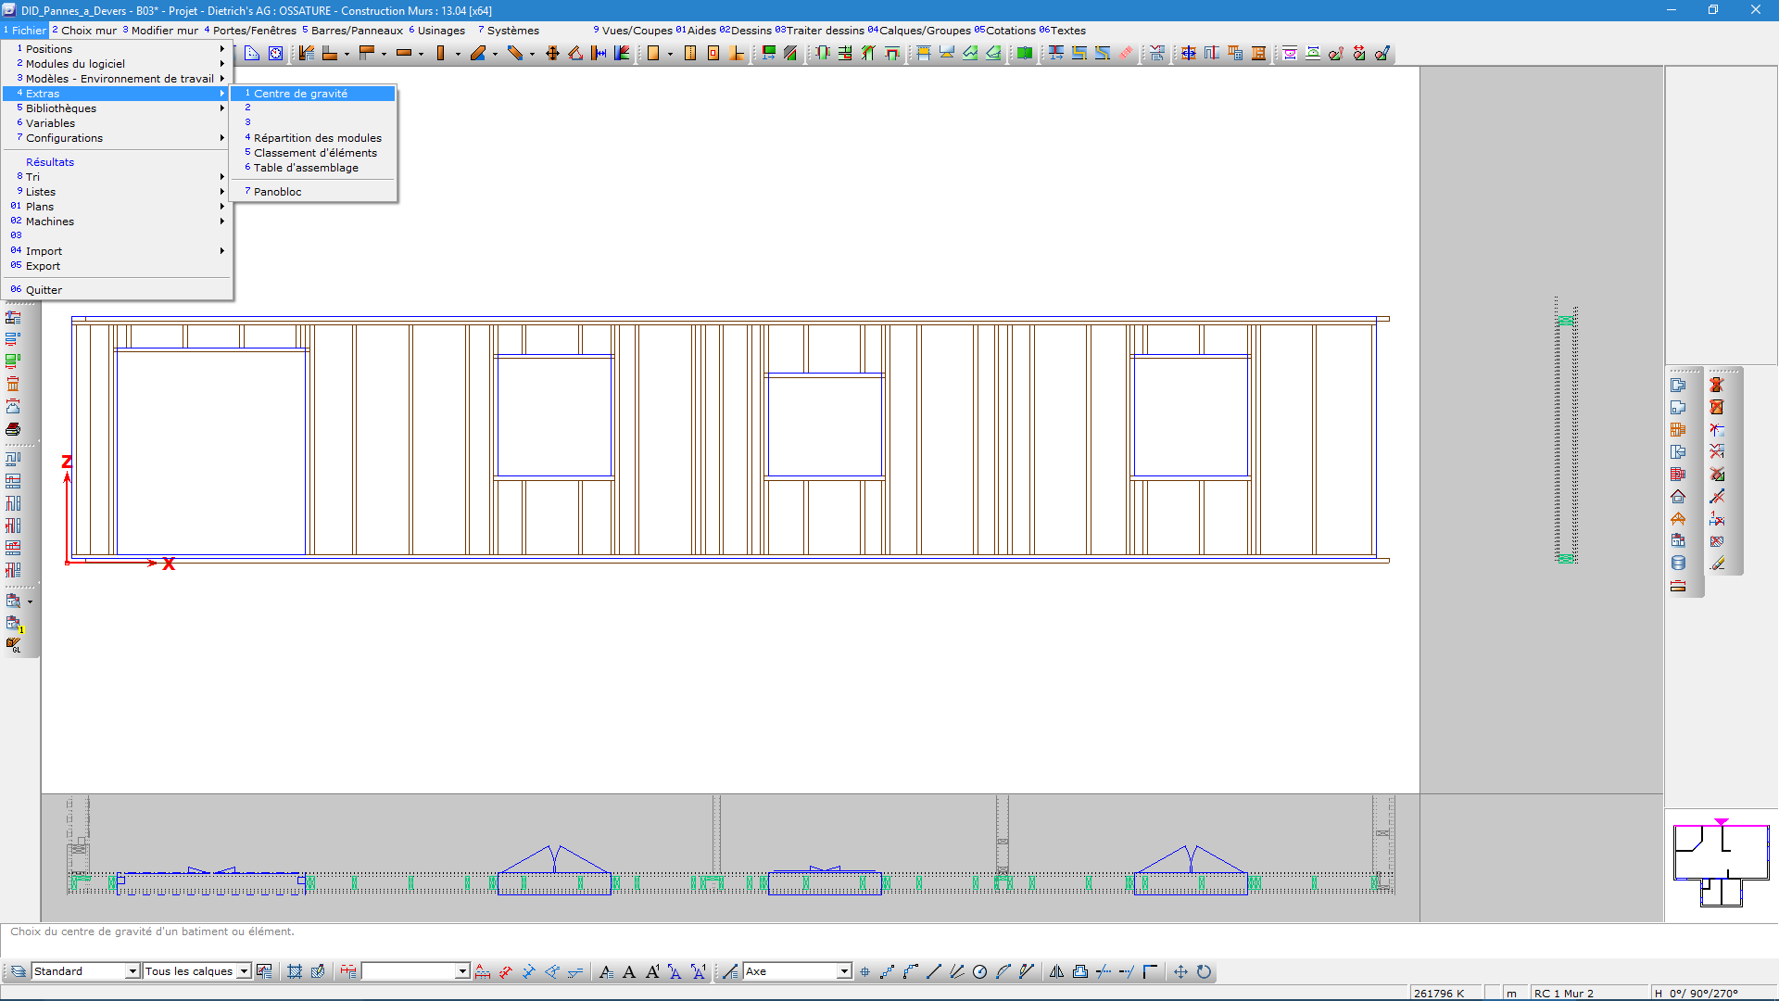
Task: Expand the Tous les calques dropdown
Action: [244, 971]
